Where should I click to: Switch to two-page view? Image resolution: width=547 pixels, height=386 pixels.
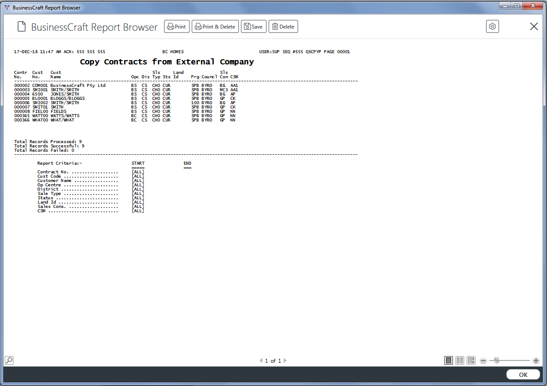pos(460,360)
